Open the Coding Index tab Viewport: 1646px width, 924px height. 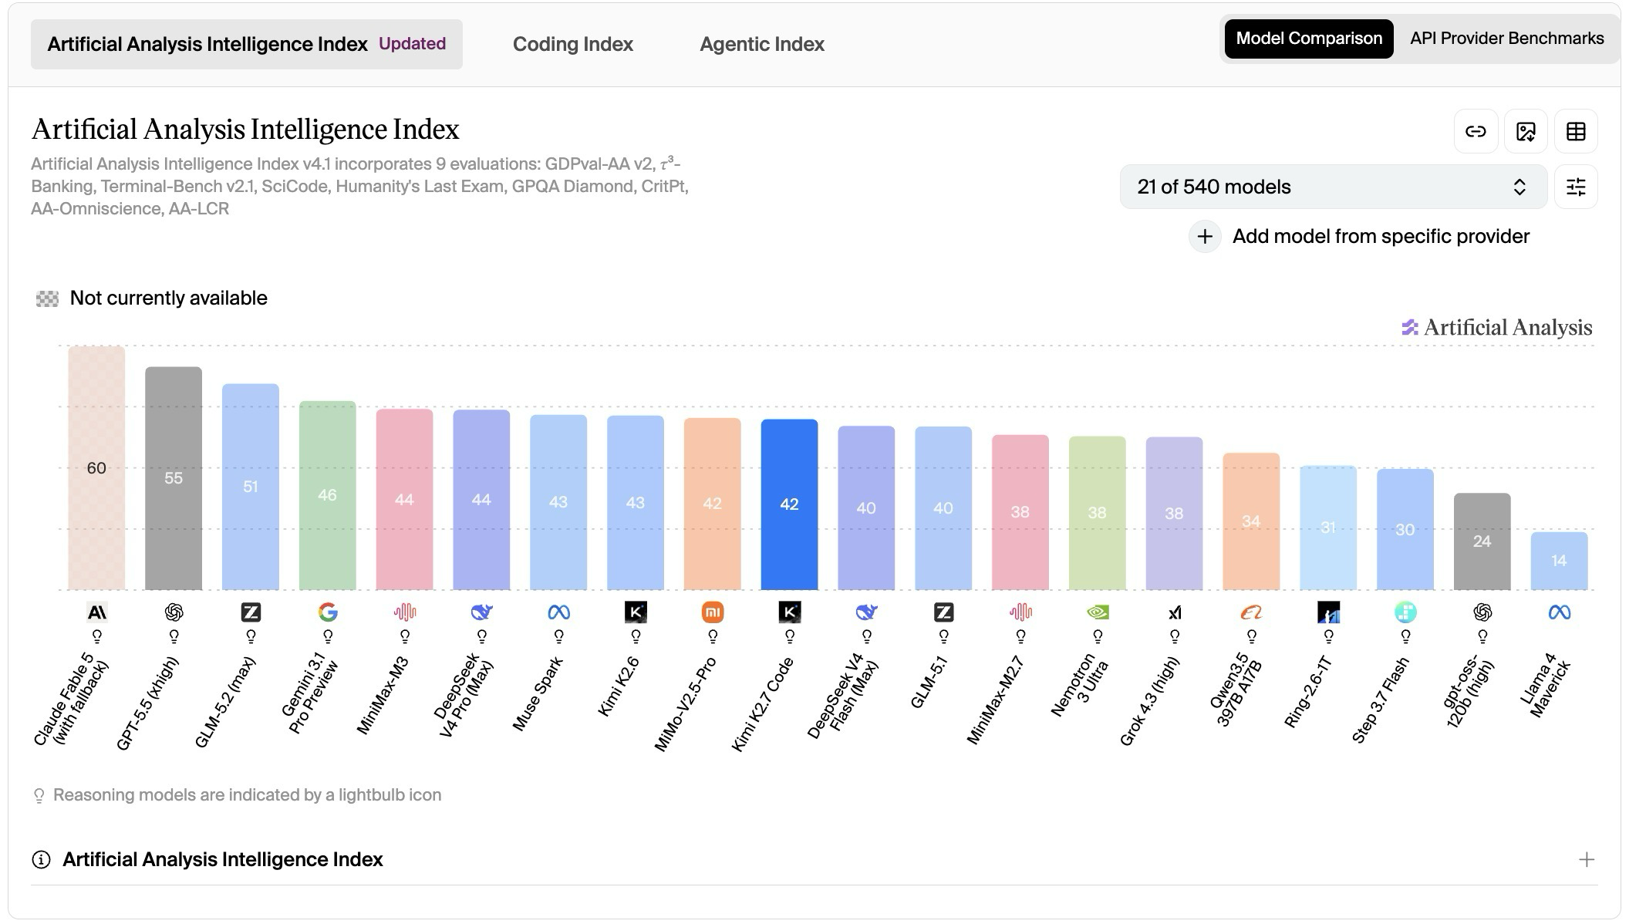pos(573,44)
